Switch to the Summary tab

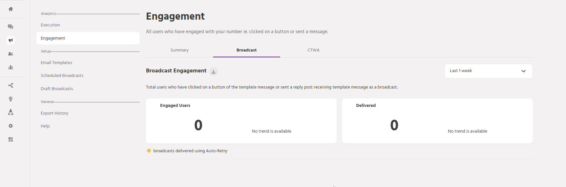pyautogui.click(x=180, y=50)
